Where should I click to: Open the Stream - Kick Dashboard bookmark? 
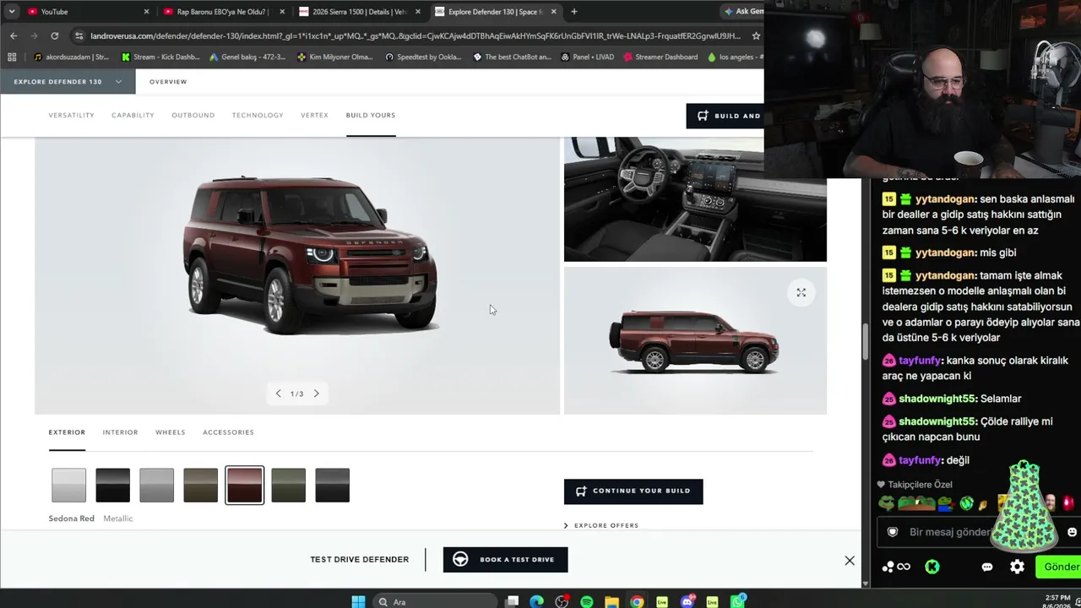(x=161, y=57)
